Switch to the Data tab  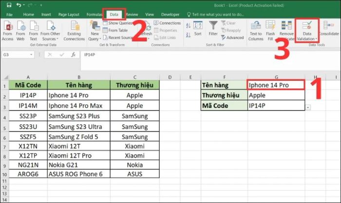tap(114, 15)
